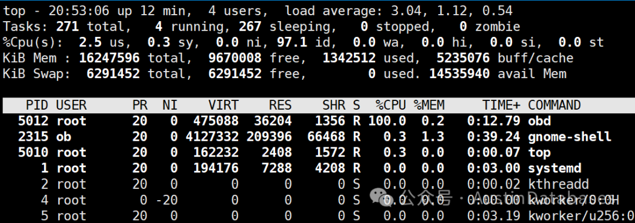Click the 209396 RES value

[x=269, y=137]
